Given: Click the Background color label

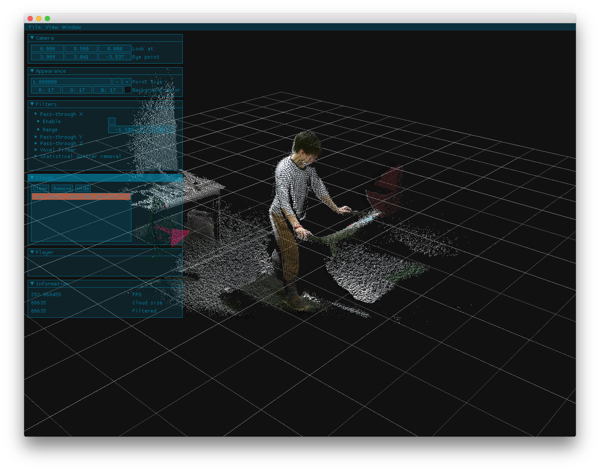Looking at the screenshot, I should 156,90.
